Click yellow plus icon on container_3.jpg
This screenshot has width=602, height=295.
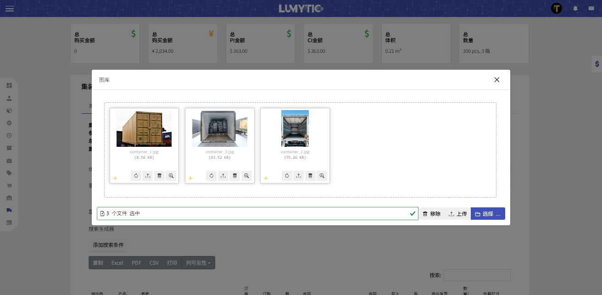(x=190, y=178)
